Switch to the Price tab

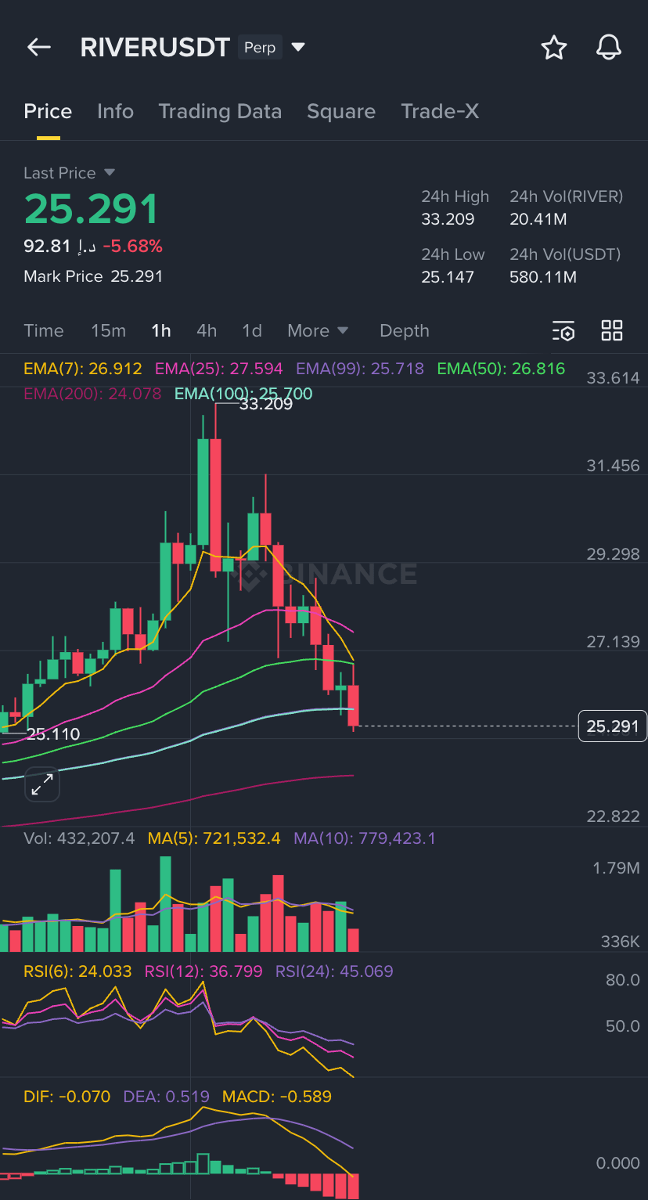coord(48,111)
